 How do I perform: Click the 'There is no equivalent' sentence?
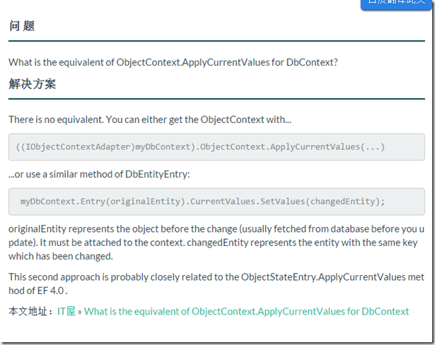click(150, 119)
